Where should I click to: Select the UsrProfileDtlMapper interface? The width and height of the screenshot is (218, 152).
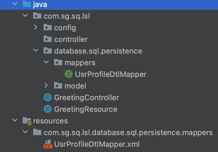(x=110, y=74)
